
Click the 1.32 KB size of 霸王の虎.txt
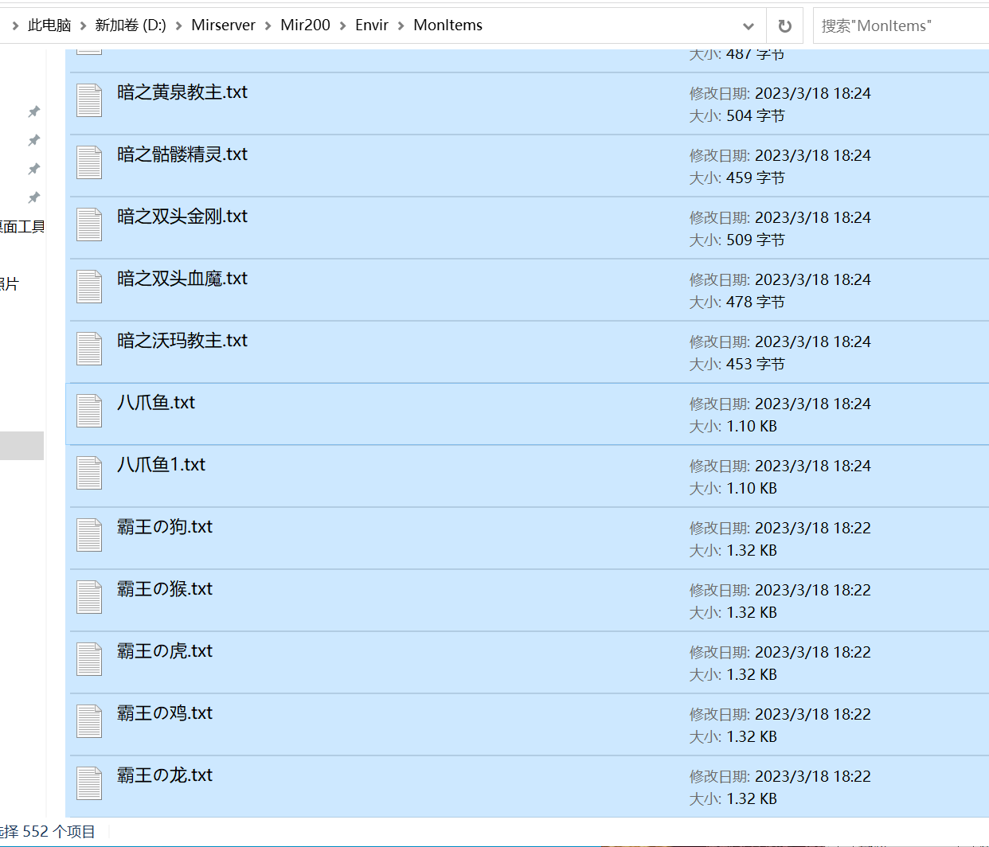click(752, 675)
